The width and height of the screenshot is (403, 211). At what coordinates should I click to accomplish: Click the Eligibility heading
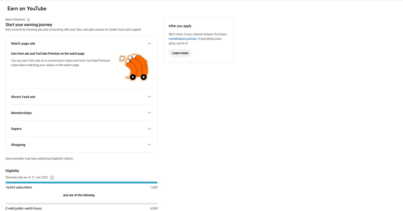12,171
